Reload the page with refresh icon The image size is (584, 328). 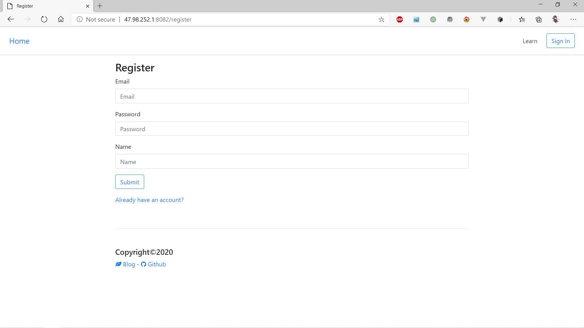[44, 19]
